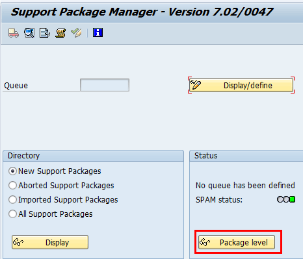
Task: Click the Import queue truck icon
Action: coord(14,33)
